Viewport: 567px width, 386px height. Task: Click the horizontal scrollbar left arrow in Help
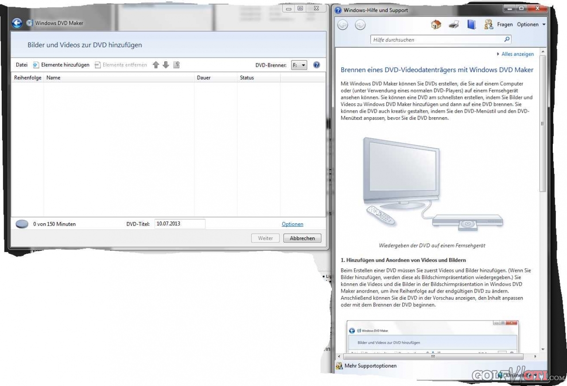339,356
